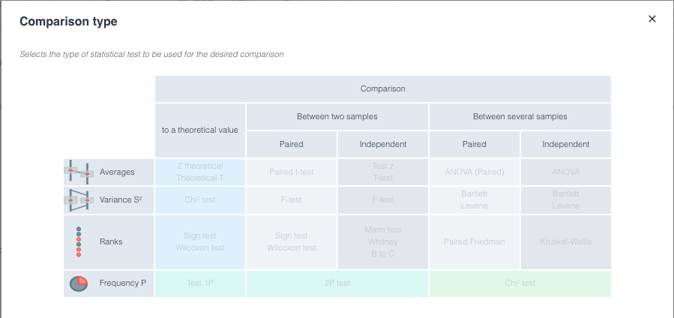674x318 pixels.
Task: Select the Kruskal-Wallis test
Action: click(x=566, y=242)
